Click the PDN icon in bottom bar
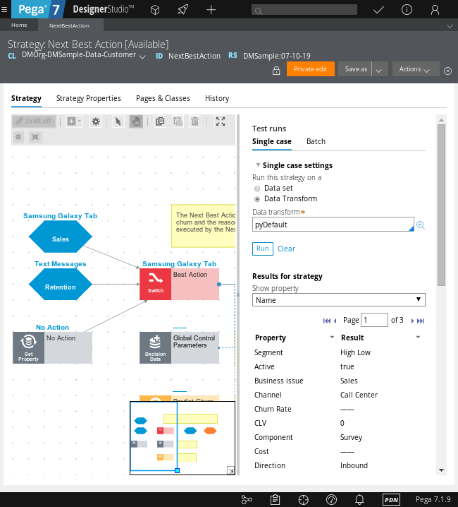 coord(391,500)
